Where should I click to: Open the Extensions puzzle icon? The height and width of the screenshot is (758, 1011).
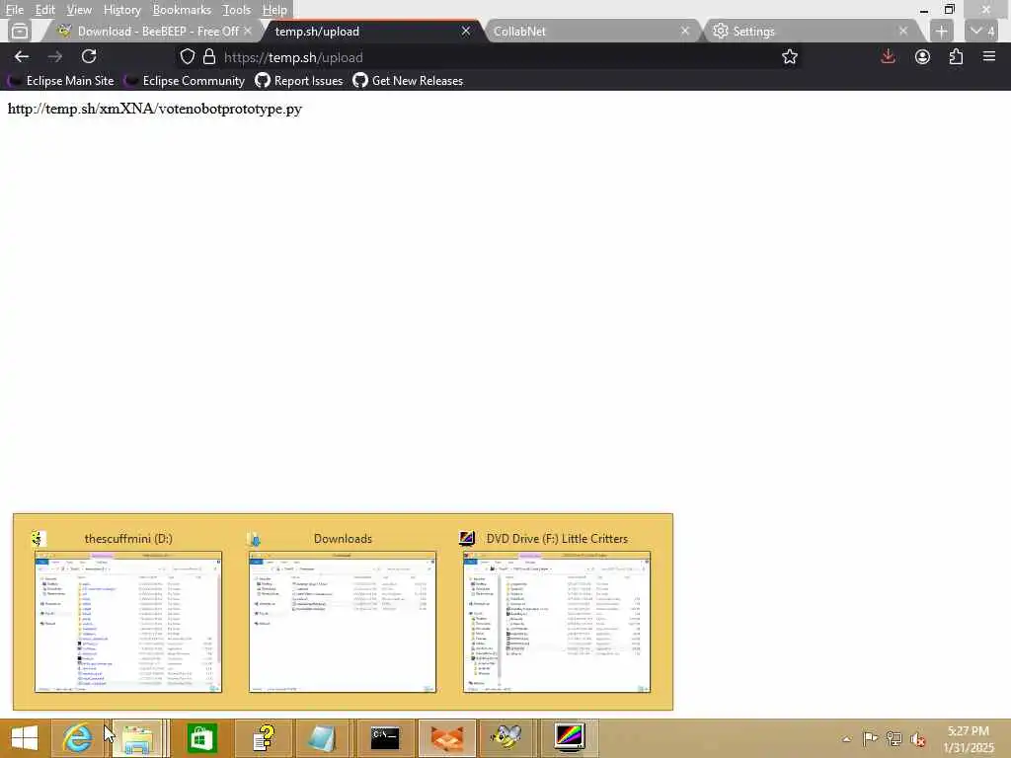click(x=956, y=56)
